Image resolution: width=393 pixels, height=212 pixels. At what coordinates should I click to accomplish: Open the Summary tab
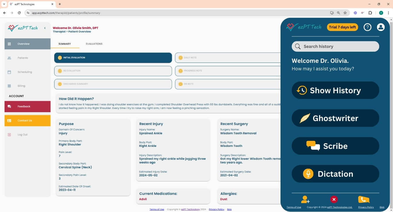(x=64, y=44)
